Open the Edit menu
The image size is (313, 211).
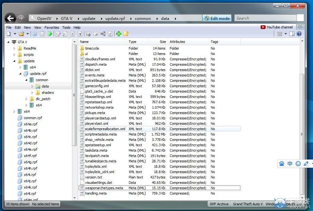click(x=18, y=27)
